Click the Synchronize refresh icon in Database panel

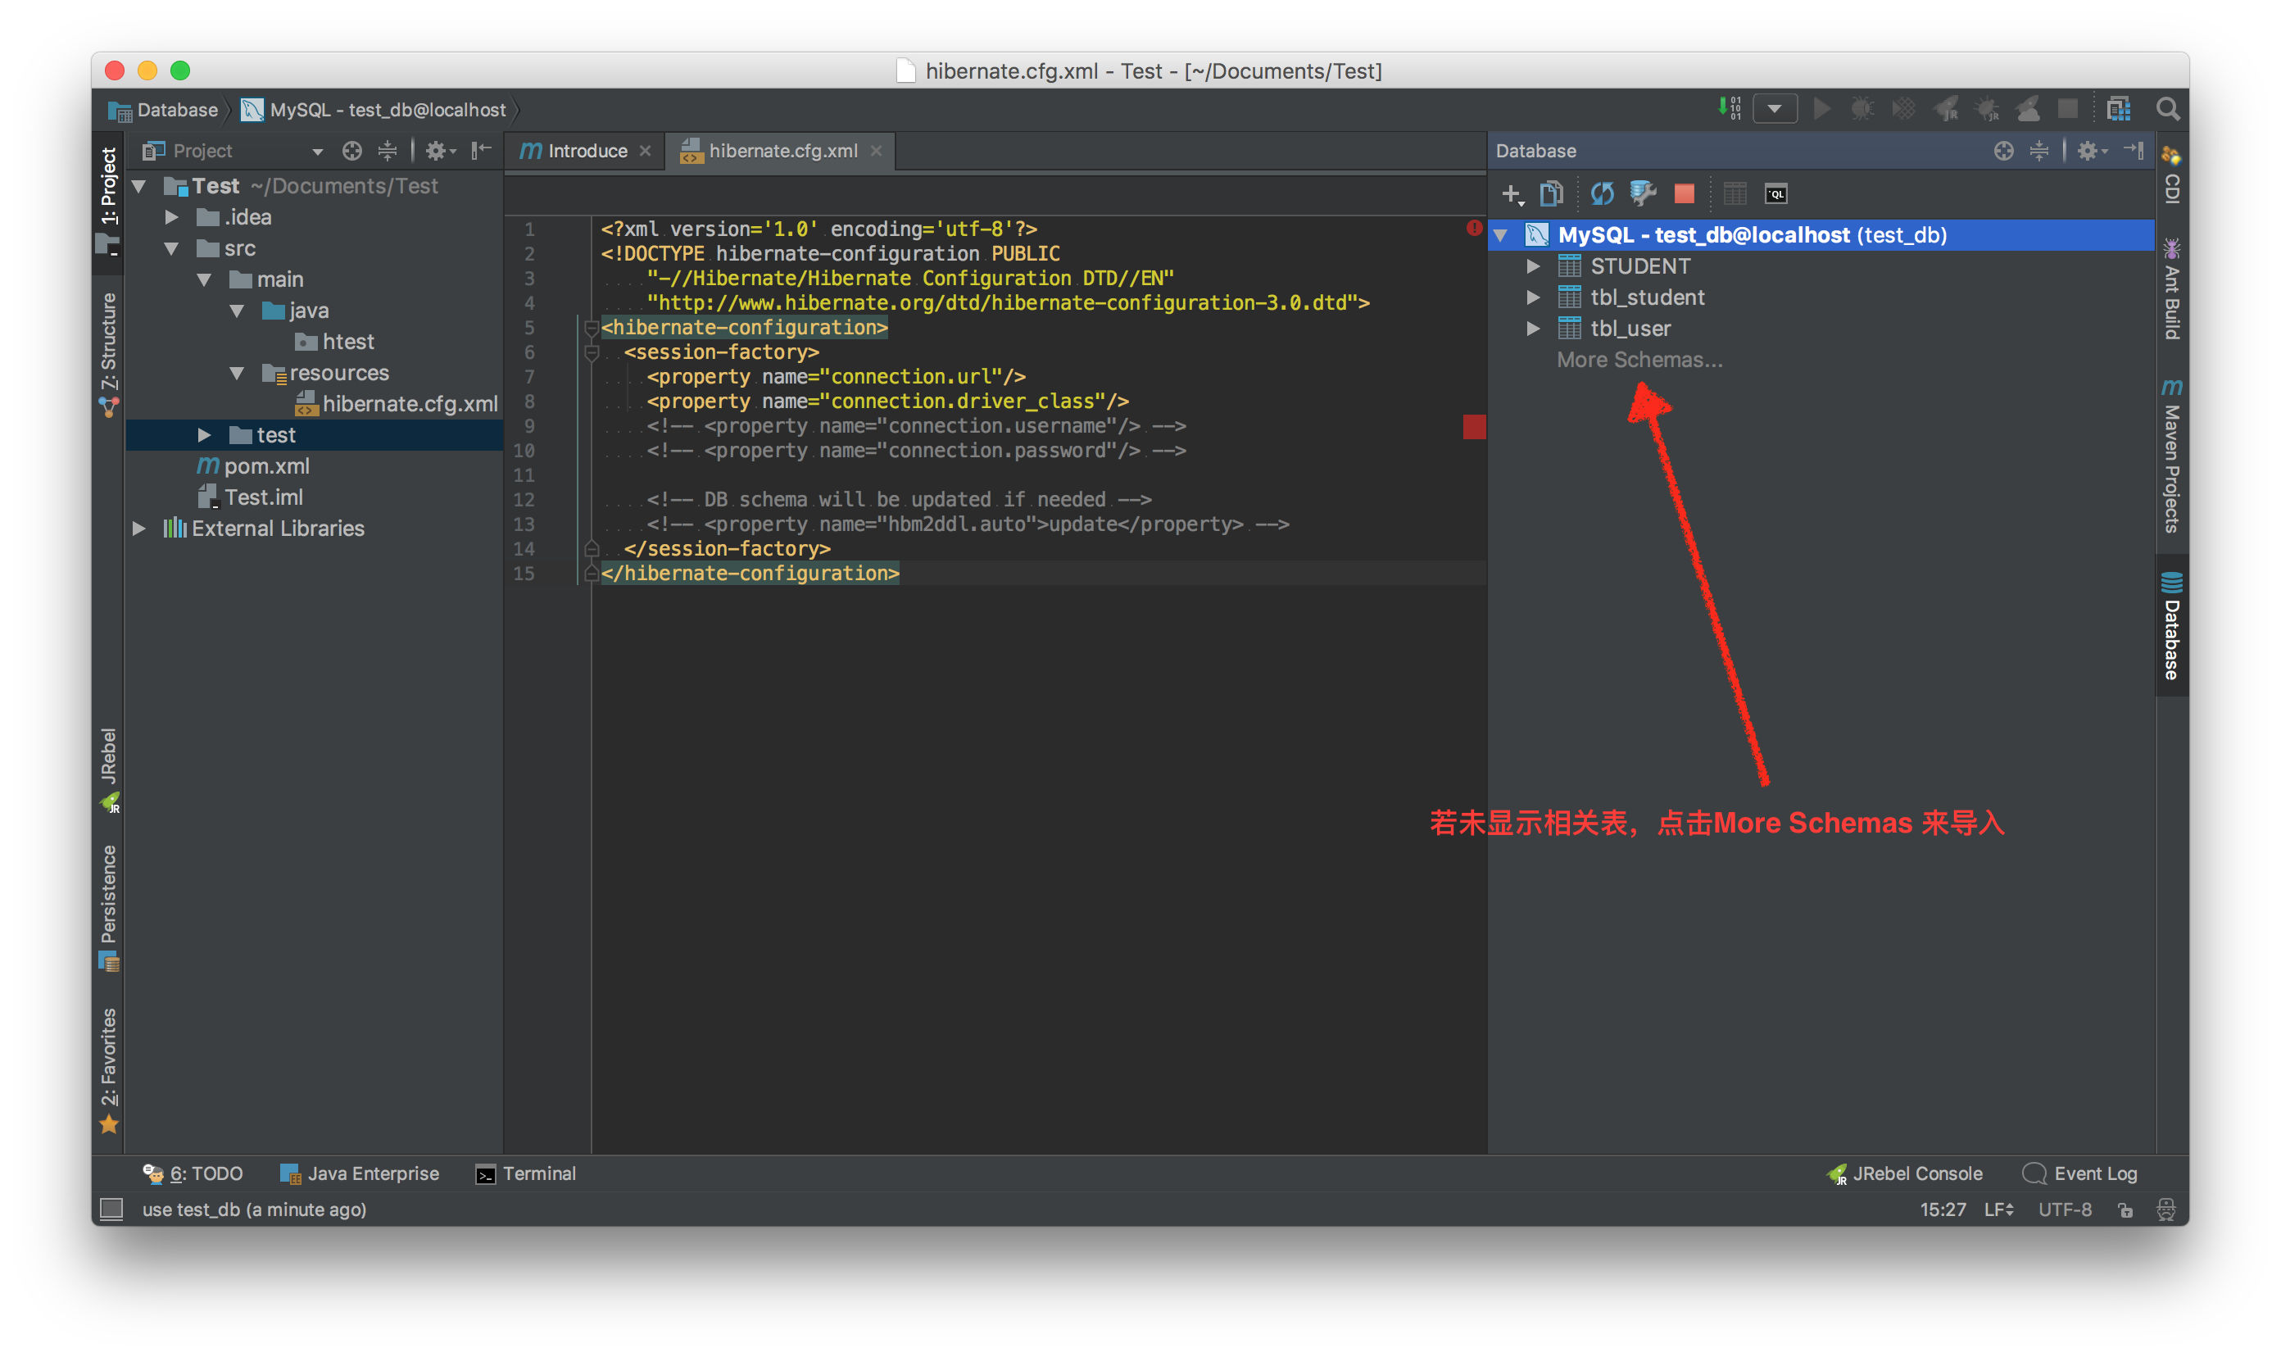pos(1602,193)
